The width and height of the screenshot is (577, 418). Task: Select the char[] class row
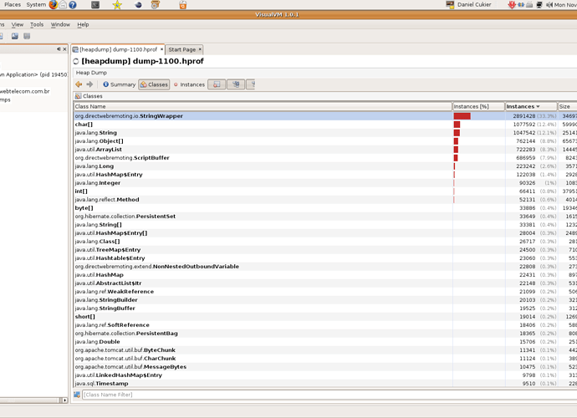point(325,125)
